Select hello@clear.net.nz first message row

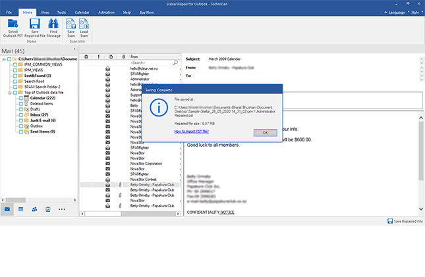(130, 68)
